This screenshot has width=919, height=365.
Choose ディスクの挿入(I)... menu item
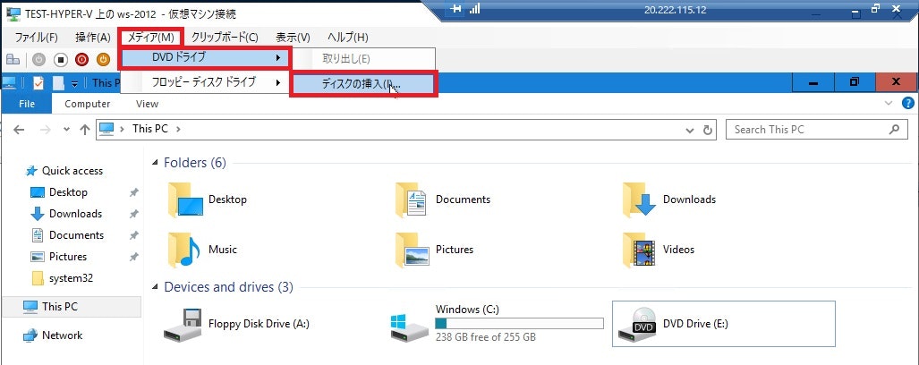(x=363, y=84)
